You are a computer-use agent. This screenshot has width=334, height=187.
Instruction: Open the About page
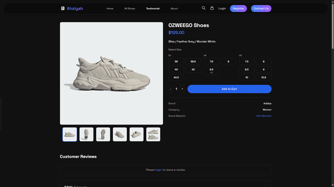point(174,8)
